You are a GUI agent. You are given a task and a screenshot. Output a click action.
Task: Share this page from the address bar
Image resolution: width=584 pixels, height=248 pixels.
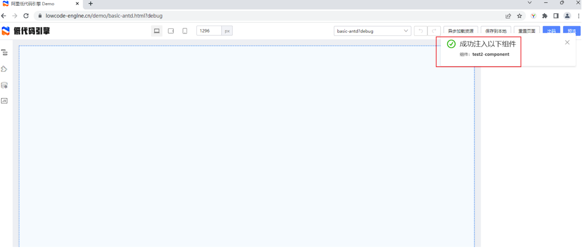pyautogui.click(x=508, y=16)
